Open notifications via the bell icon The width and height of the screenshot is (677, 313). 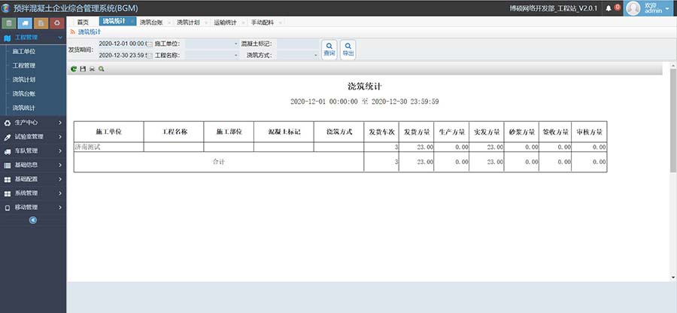[x=609, y=8]
